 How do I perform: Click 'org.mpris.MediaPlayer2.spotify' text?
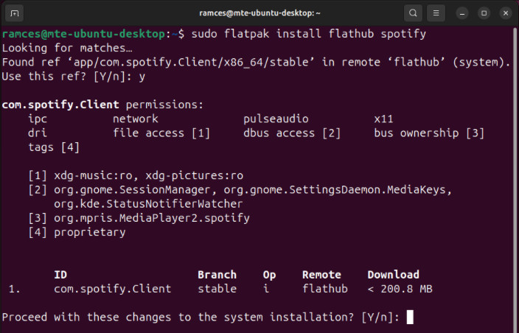(152, 218)
